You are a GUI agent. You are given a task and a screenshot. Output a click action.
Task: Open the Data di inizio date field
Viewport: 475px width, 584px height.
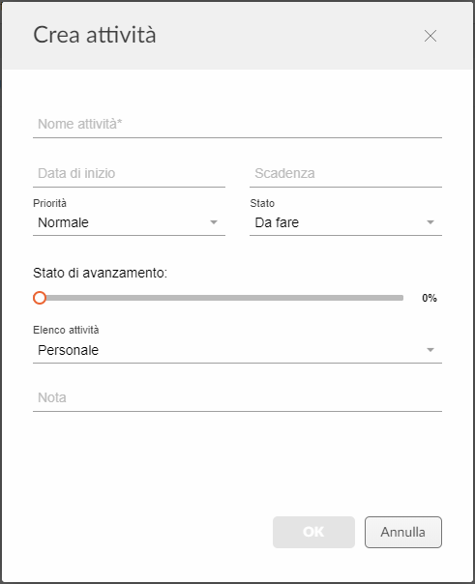(x=129, y=174)
